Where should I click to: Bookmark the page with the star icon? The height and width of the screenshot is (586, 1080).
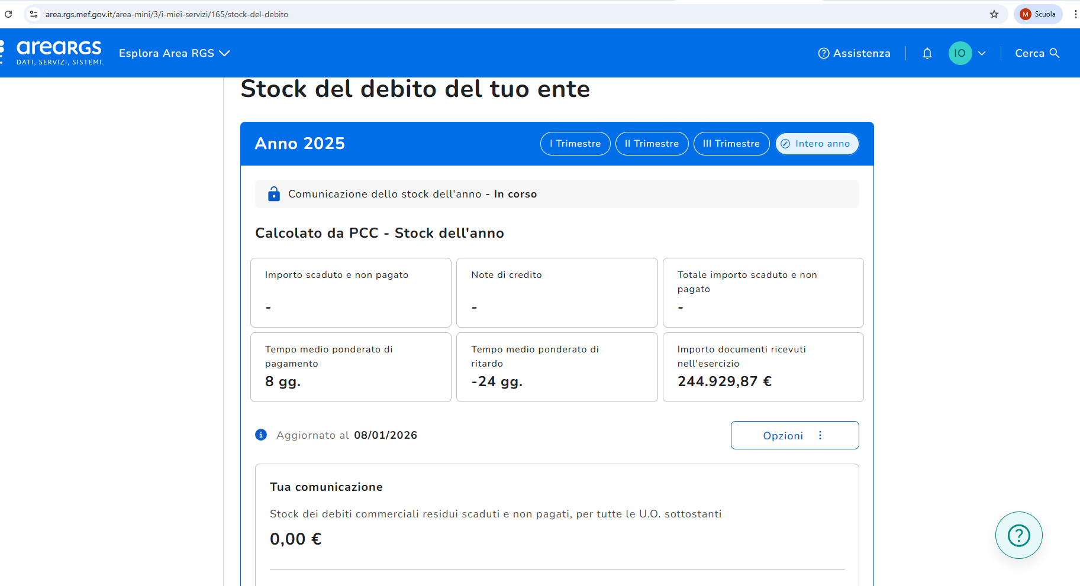tap(994, 14)
